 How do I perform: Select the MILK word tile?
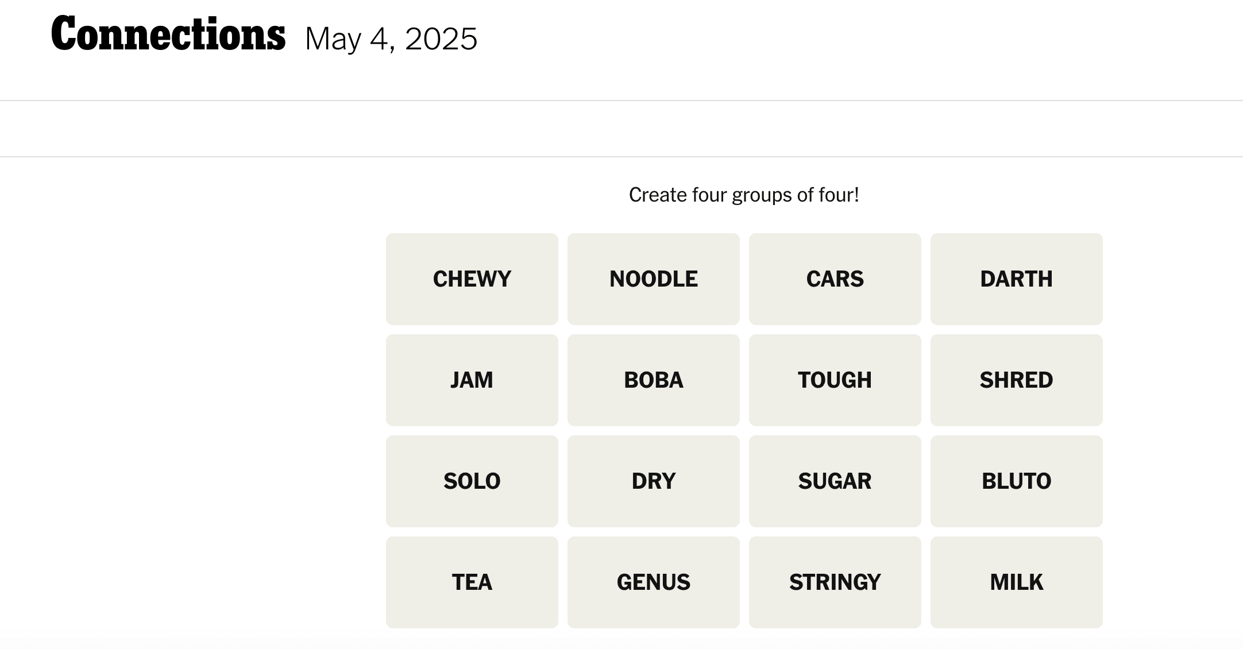pyautogui.click(x=1016, y=582)
